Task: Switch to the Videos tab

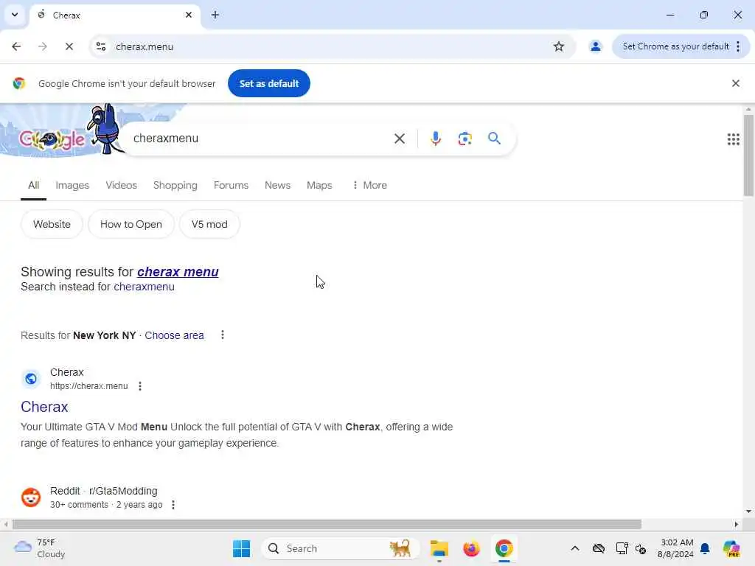Action: pos(122,185)
